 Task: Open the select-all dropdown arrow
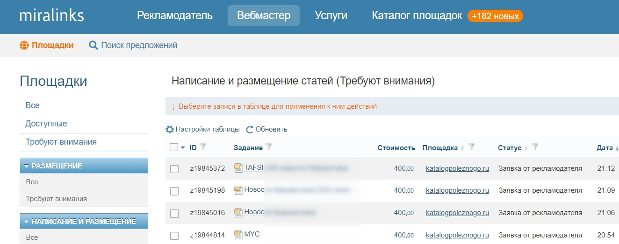click(x=183, y=148)
